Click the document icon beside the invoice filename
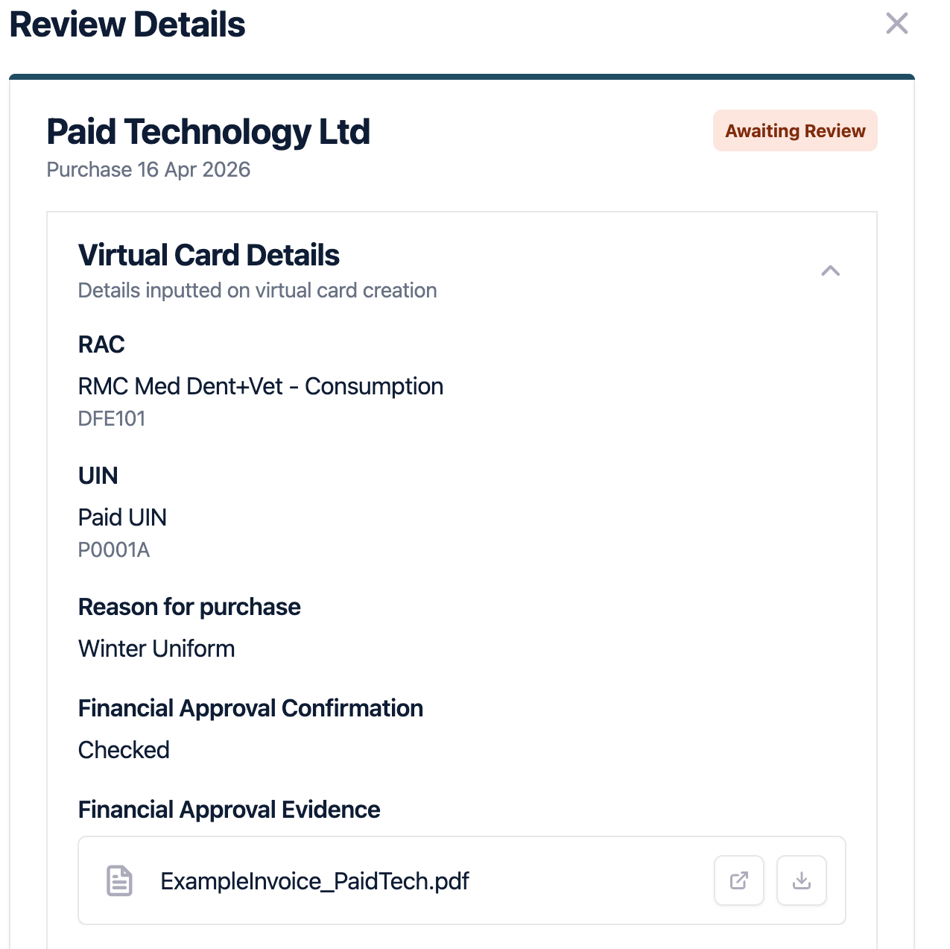 (x=119, y=880)
